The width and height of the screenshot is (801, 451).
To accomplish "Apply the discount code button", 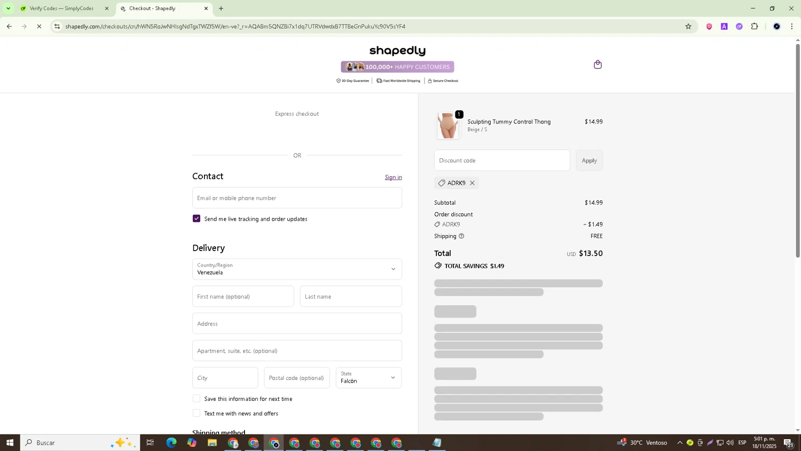I will pos(589,160).
